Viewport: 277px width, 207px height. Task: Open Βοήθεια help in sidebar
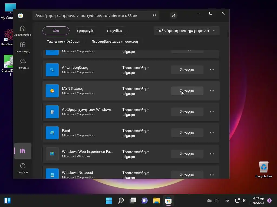(23, 168)
